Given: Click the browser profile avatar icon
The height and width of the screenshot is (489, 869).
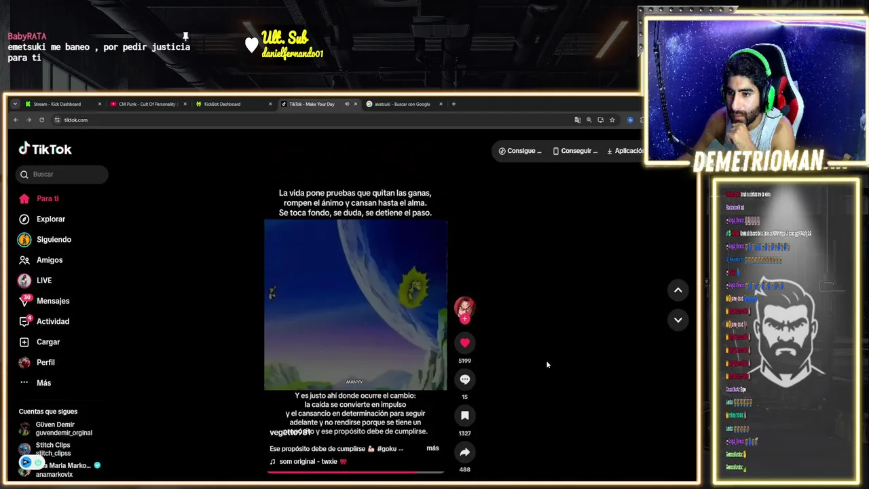Looking at the screenshot, I should [x=630, y=120].
